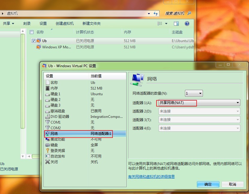Sort by the 内存 column header
This screenshot has height=194, width=249.
click(127, 32)
